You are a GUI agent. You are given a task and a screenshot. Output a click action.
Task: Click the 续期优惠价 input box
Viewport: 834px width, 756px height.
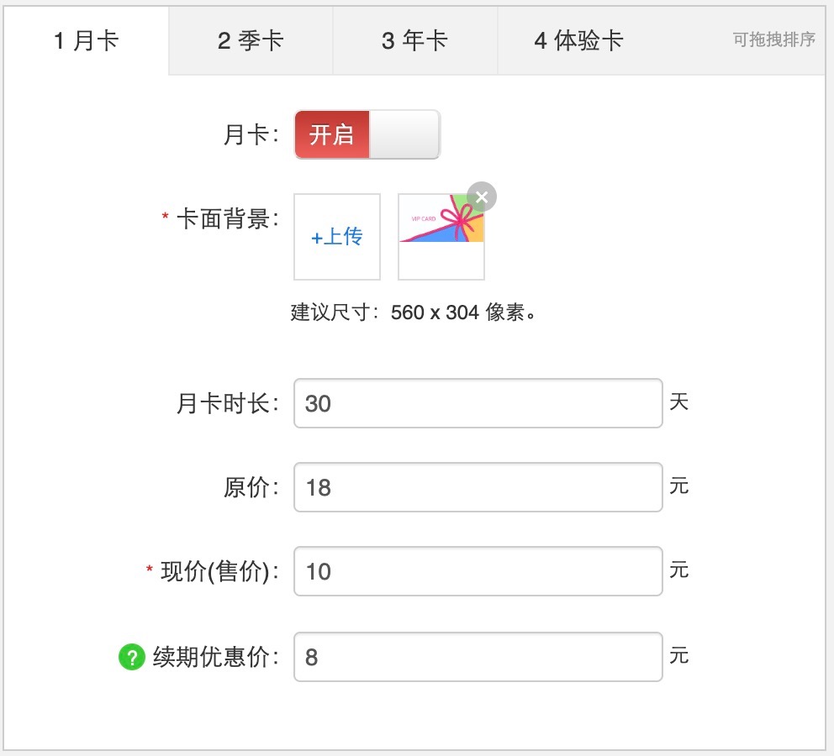(478, 656)
